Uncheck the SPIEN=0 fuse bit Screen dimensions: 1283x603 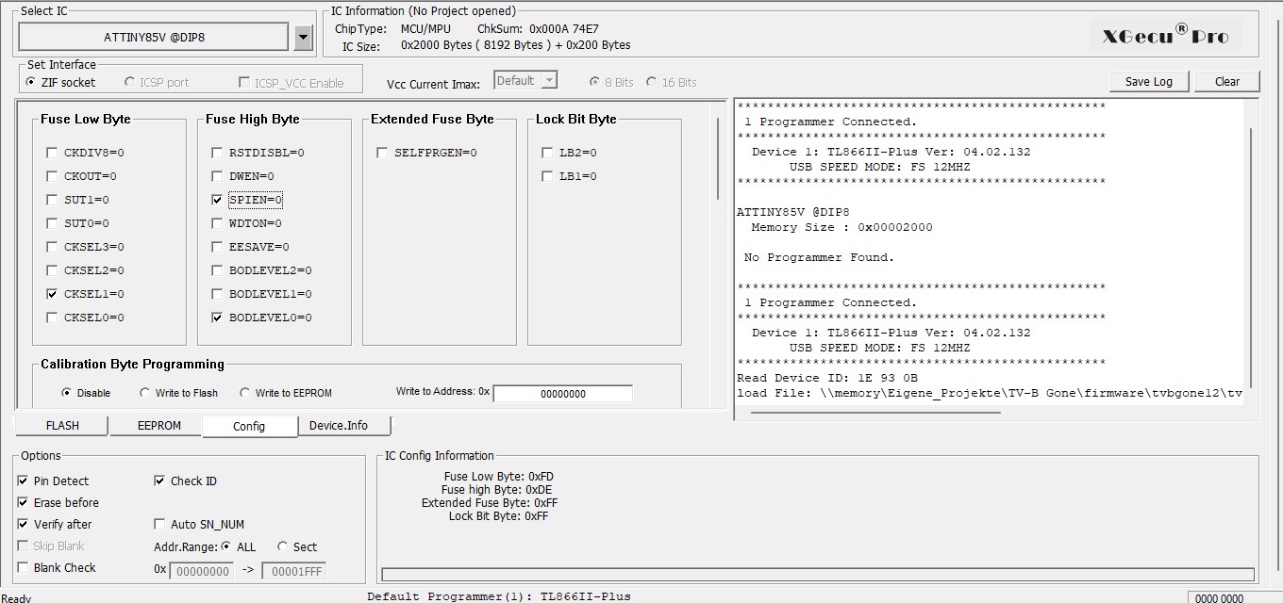pos(218,200)
